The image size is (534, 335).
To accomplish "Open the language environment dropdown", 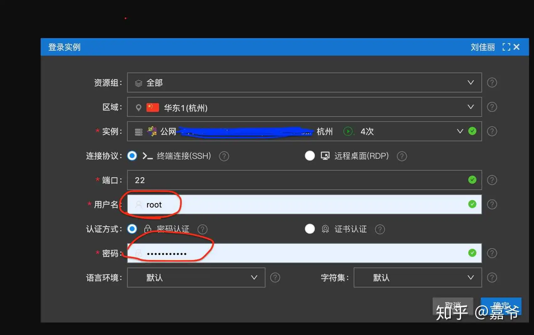I will coord(196,277).
